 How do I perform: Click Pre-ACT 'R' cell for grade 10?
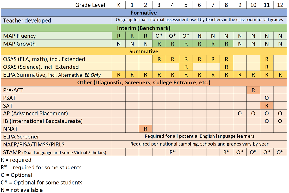click(x=253, y=90)
